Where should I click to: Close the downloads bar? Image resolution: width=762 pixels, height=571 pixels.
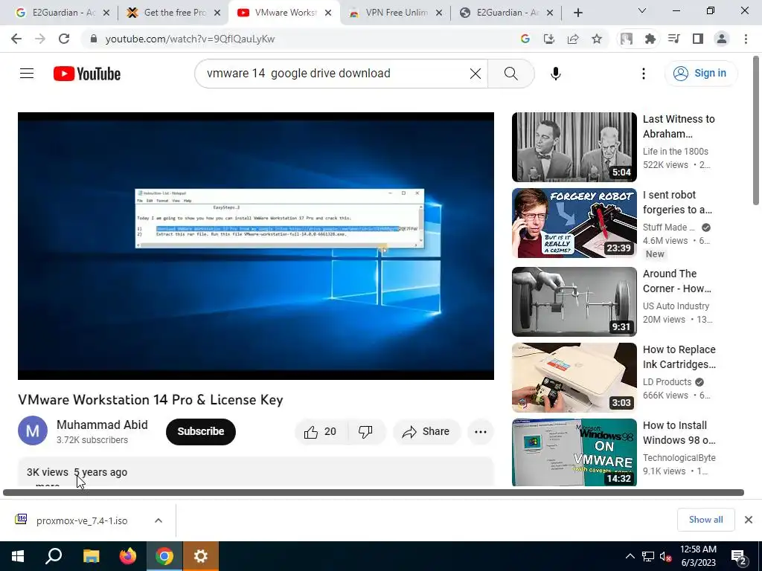point(749,520)
